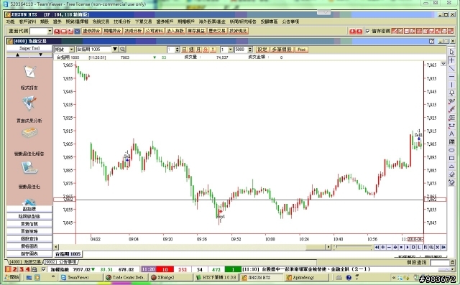Switch to workspace 2 toggle
Image resolution: width=460 pixels, height=285 pixels.
pos(14,269)
